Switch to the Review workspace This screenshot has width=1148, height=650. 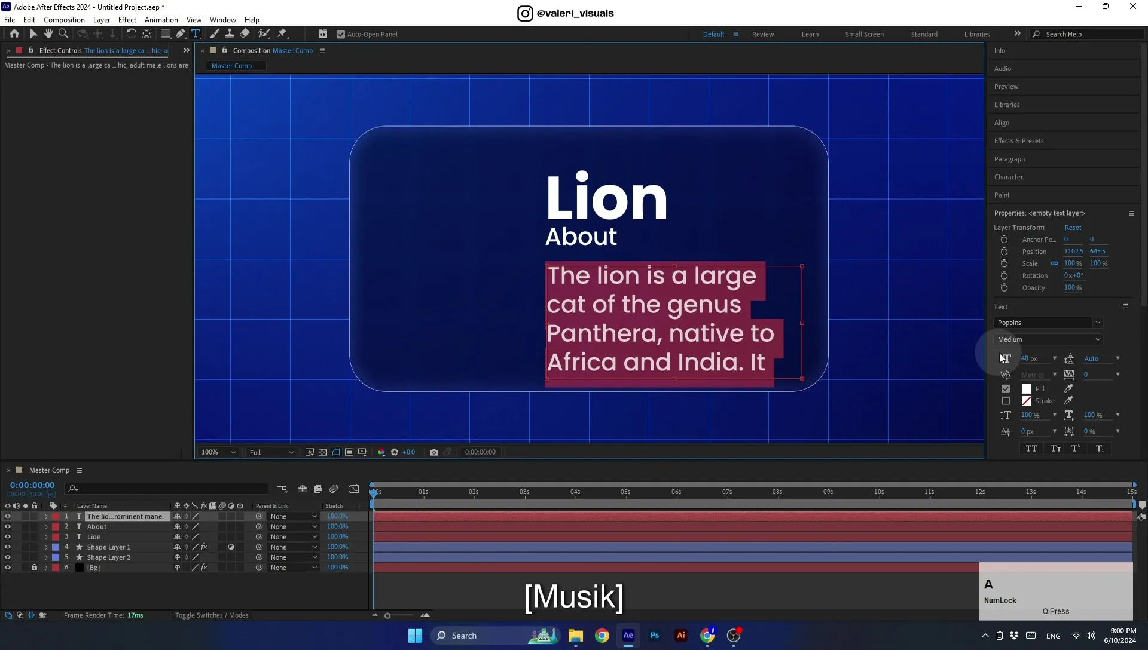pyautogui.click(x=762, y=35)
